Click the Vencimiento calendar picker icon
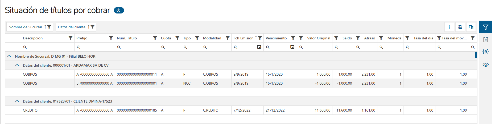 pos(292,47)
